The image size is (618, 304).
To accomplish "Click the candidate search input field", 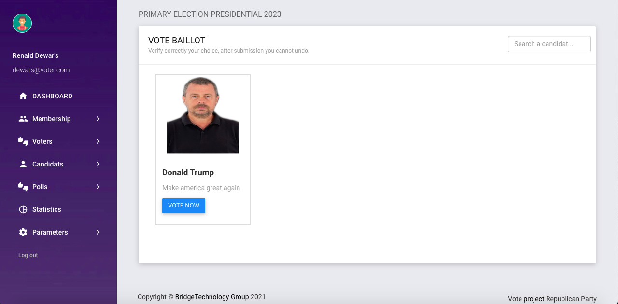I will 549,44.
